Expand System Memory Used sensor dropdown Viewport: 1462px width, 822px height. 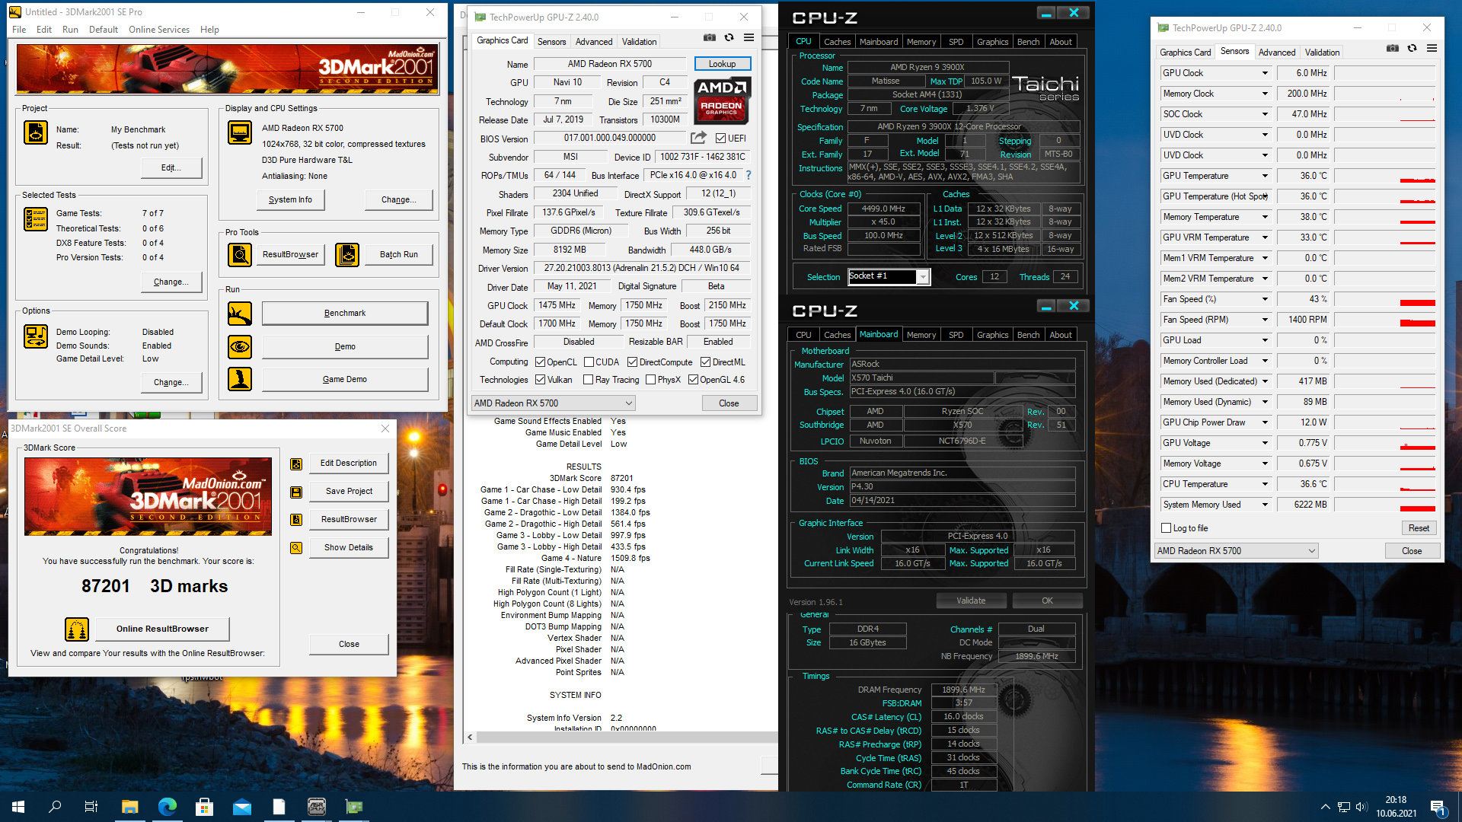coord(1265,505)
